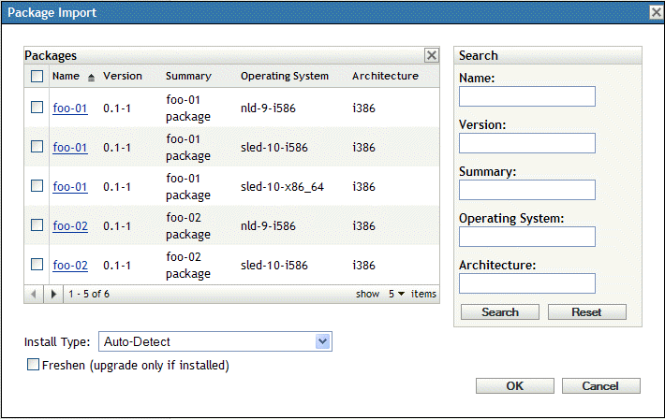Open the foo-02 sled-10-i586 package link
Viewport: 665px width, 419px height.
point(70,265)
